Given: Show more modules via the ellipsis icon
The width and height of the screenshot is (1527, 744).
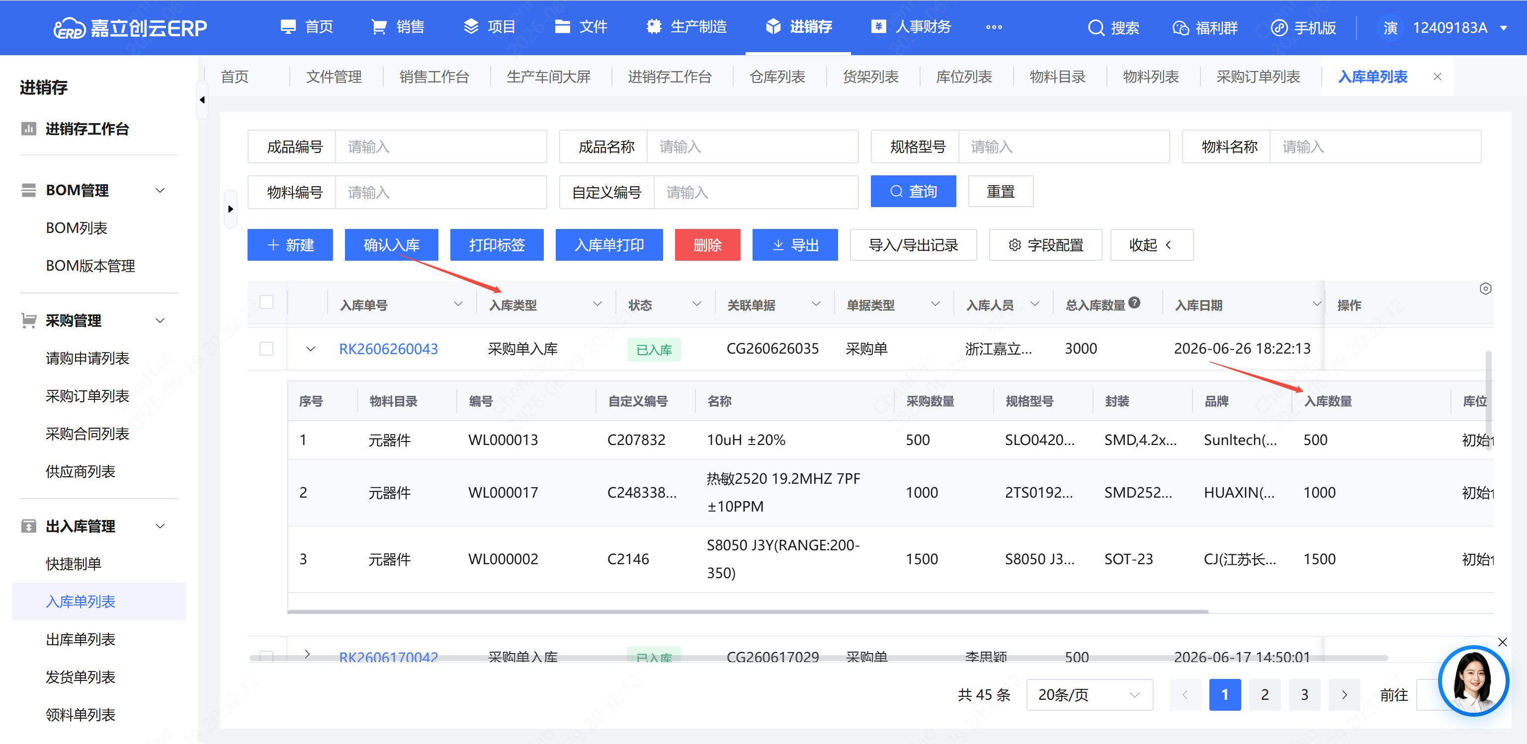Looking at the screenshot, I should pyautogui.click(x=994, y=27).
